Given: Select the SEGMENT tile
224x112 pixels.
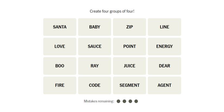Looking at the screenshot, I should point(130,85).
